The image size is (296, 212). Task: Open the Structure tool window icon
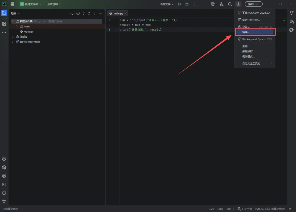(x=4, y=24)
